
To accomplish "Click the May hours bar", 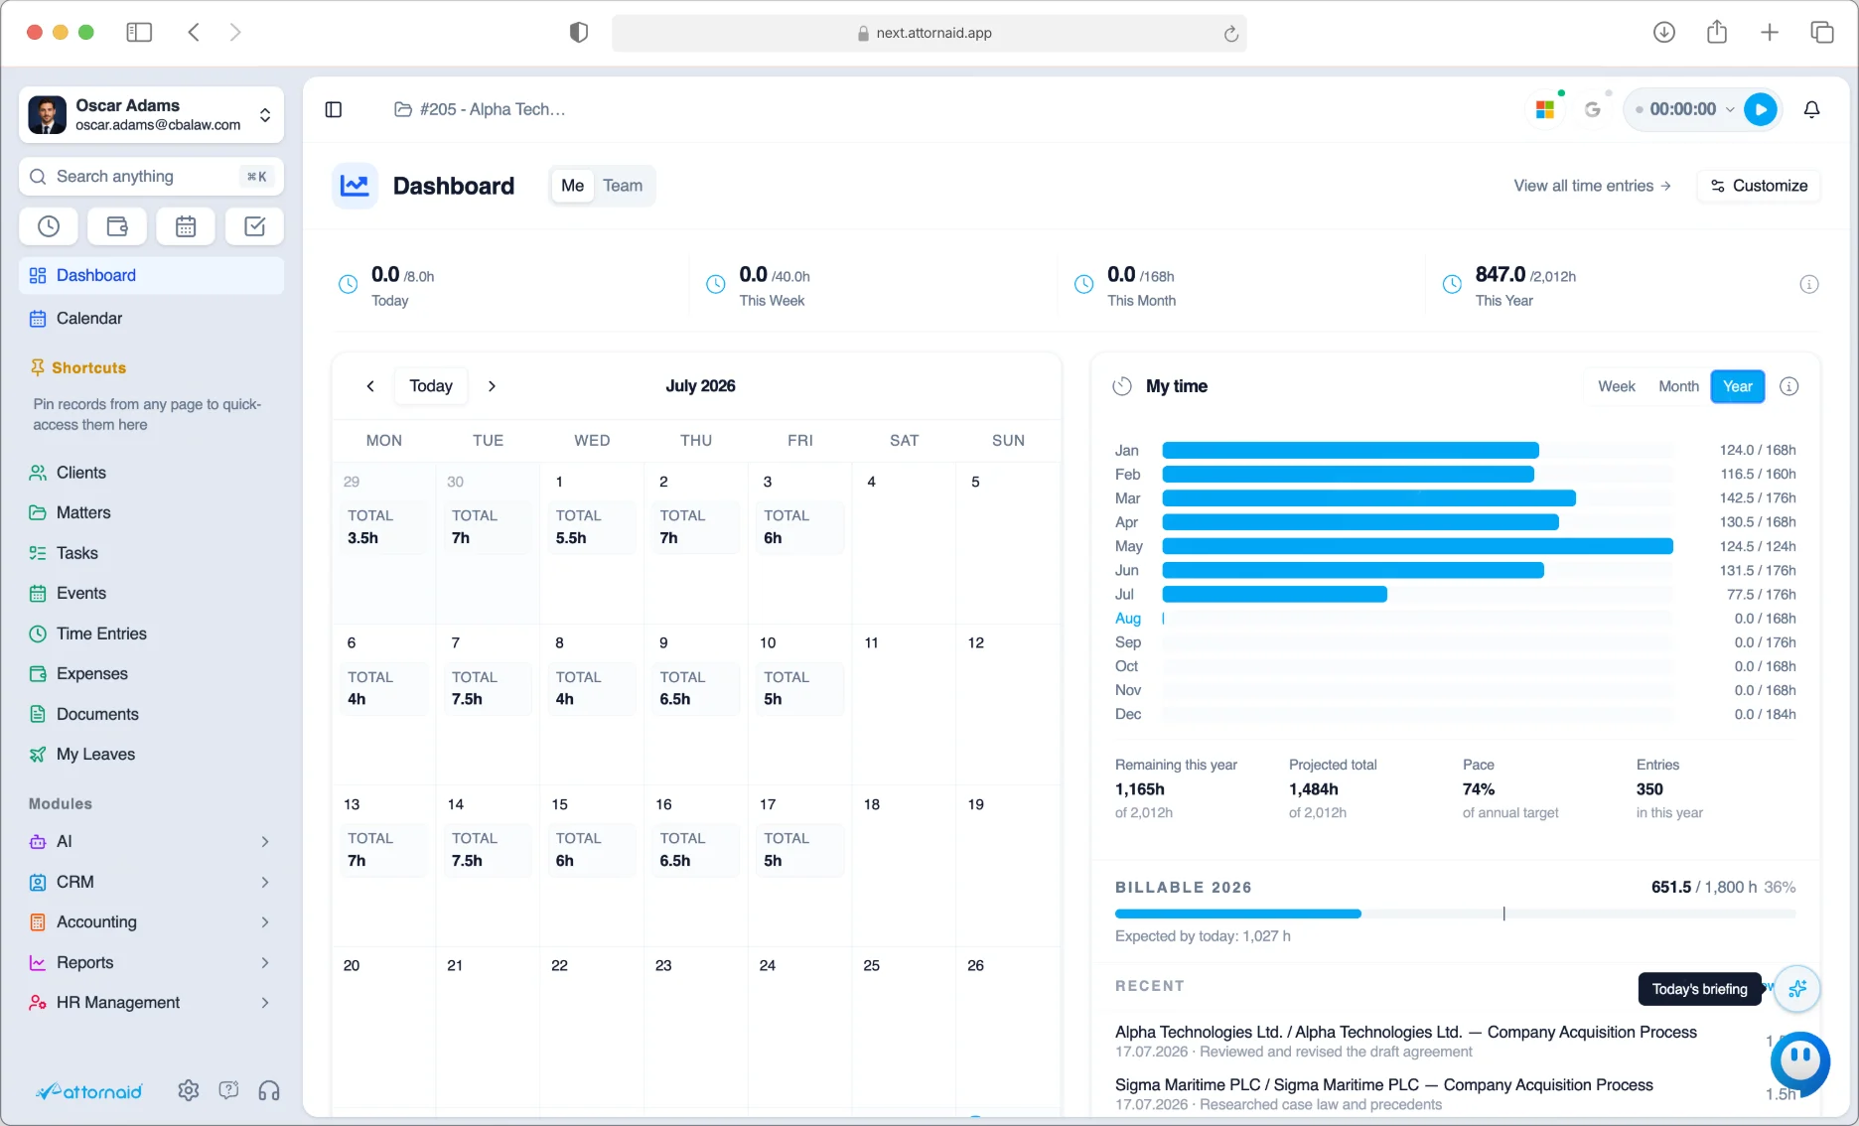I will pos(1417,546).
